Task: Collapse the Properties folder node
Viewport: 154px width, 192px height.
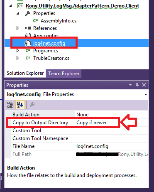Action: (18, 13)
